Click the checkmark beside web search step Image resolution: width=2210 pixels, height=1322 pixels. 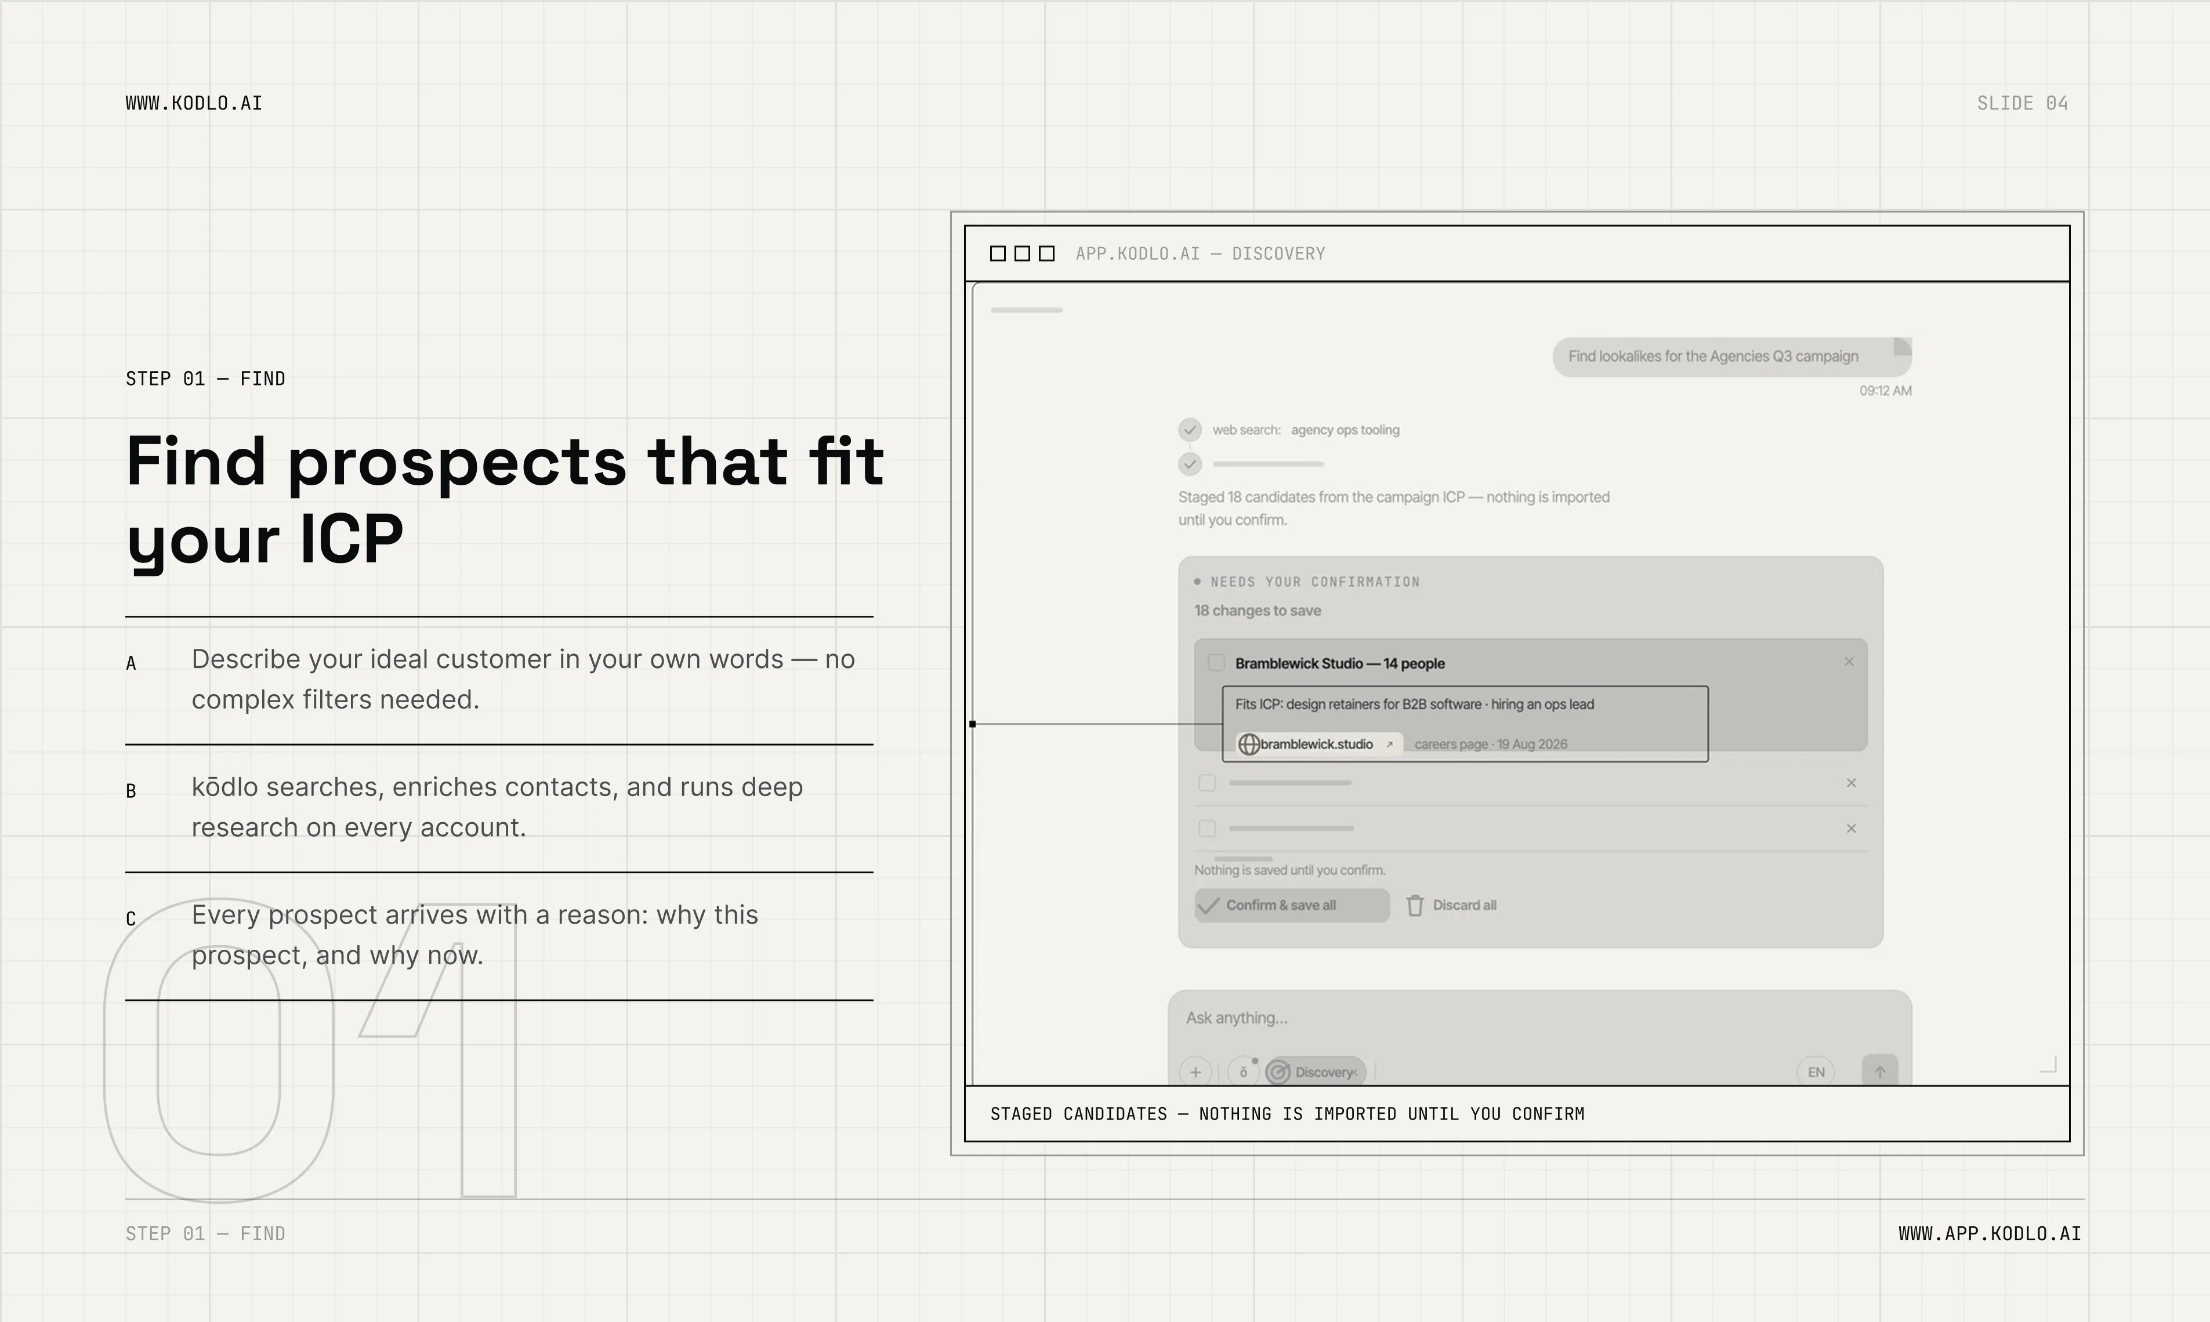pos(1190,430)
